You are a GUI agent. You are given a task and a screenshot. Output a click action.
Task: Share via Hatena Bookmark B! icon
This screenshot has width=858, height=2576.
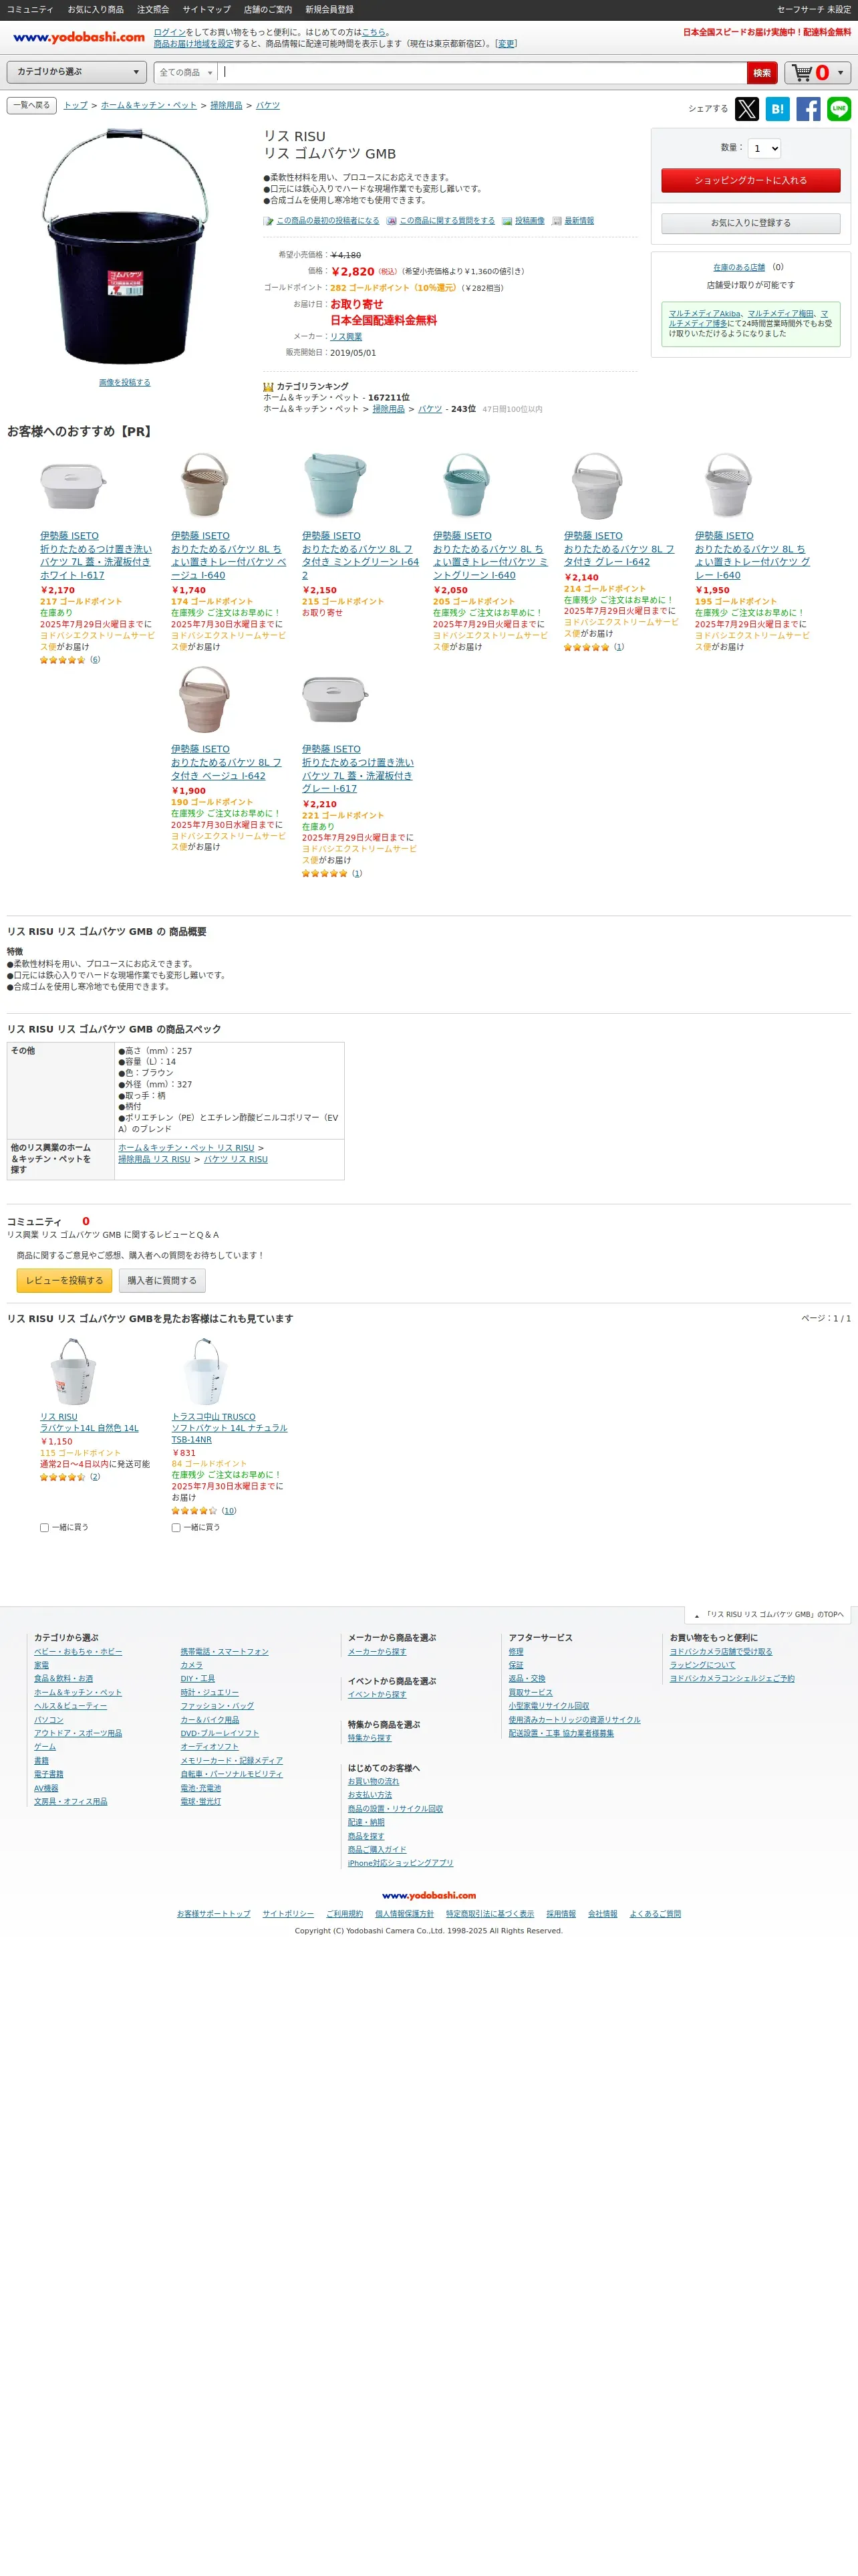click(x=777, y=109)
